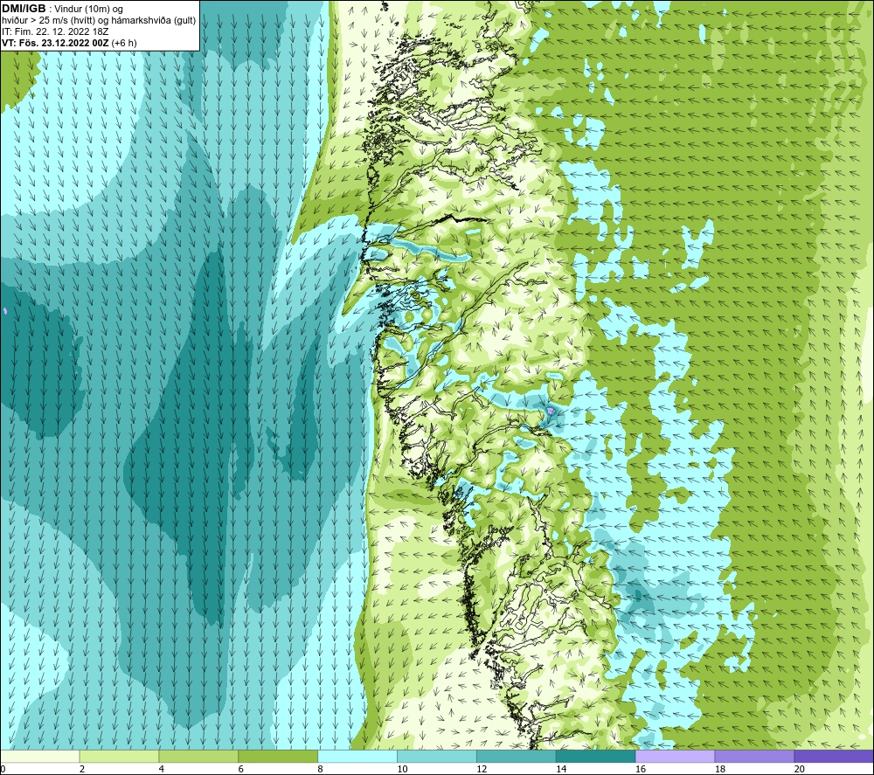The image size is (874, 775).
Task: Click the 'hviður > 25 m/s (hvítt)' line
Action: [x=47, y=20]
